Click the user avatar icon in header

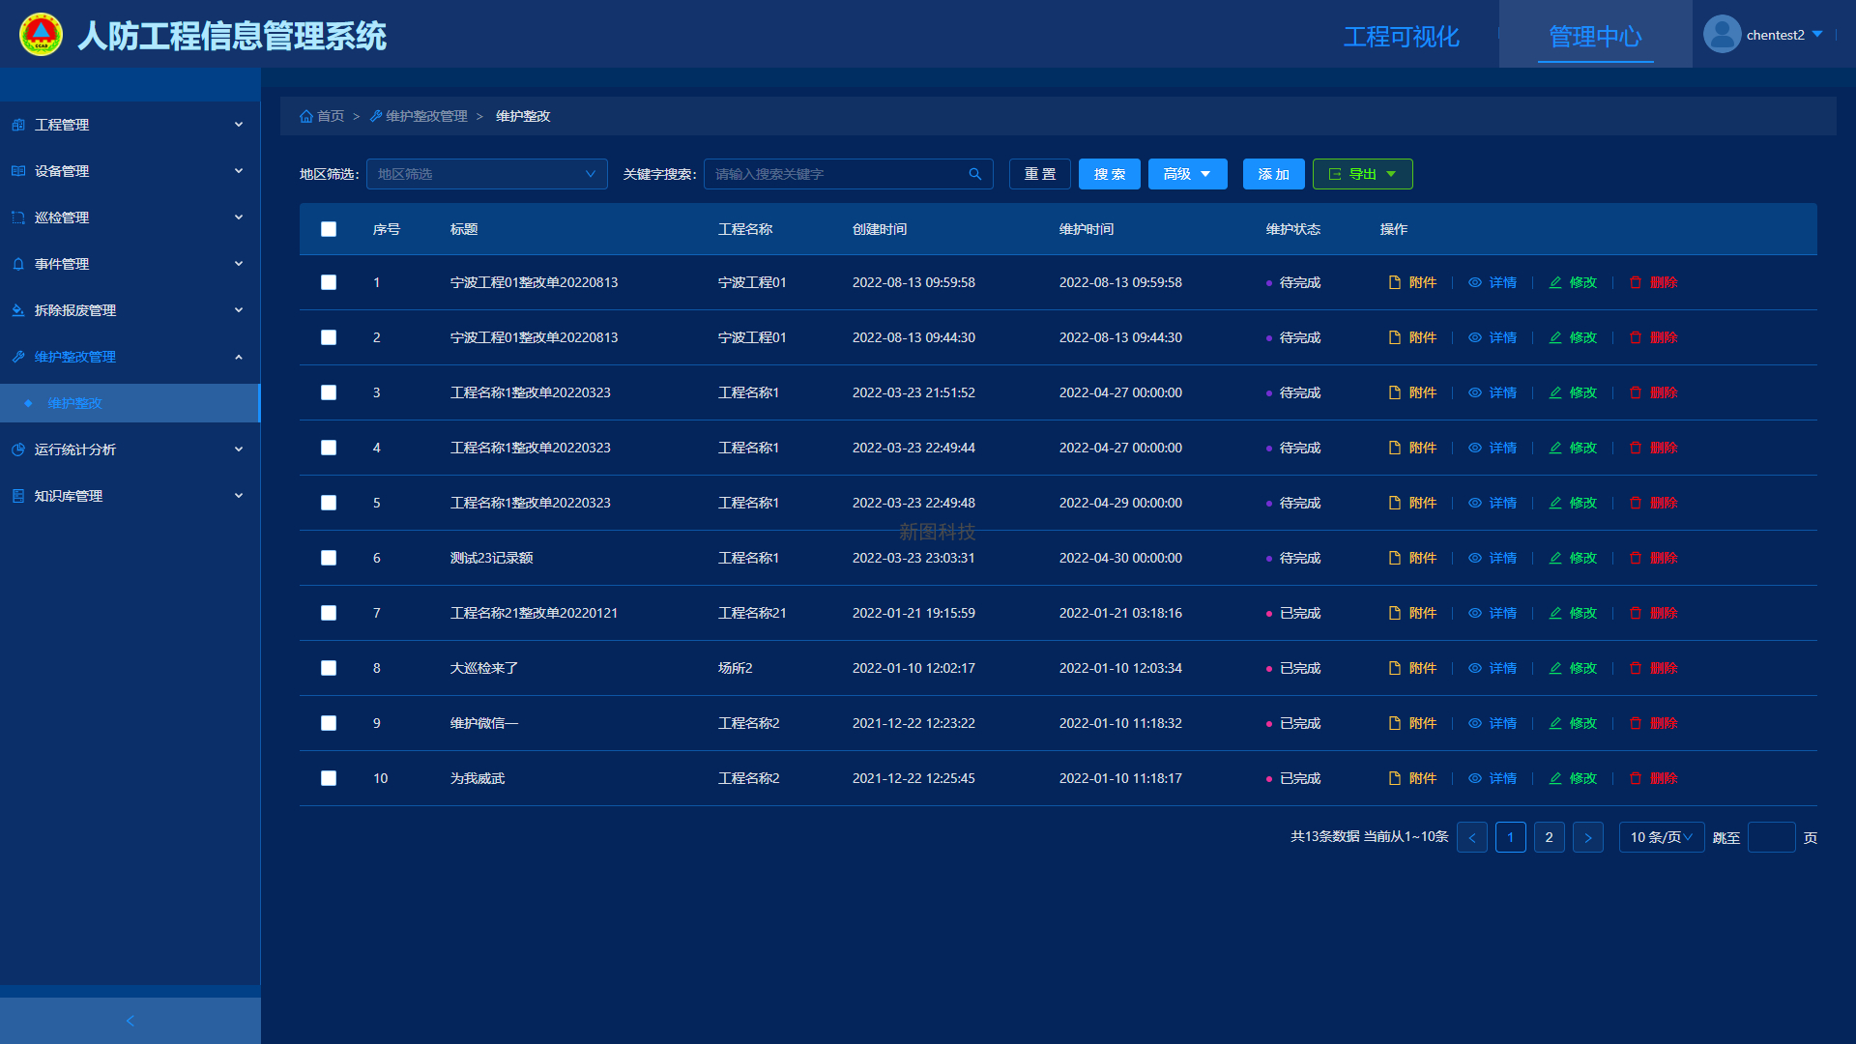[1722, 35]
